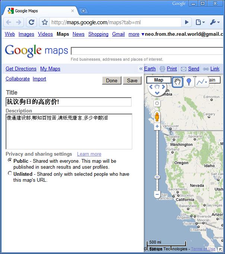
Task: Open Get Directions link
Action: point(21,69)
